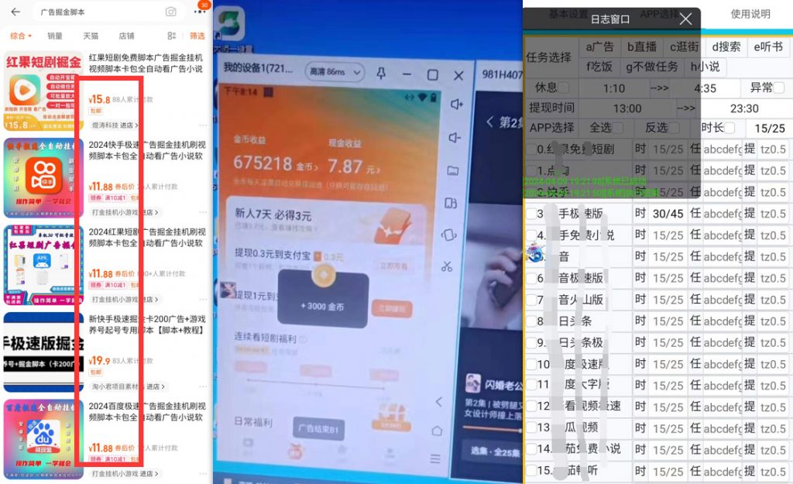The image size is (793, 484).
Task: Open camera image search in search bar
Action: click(170, 12)
